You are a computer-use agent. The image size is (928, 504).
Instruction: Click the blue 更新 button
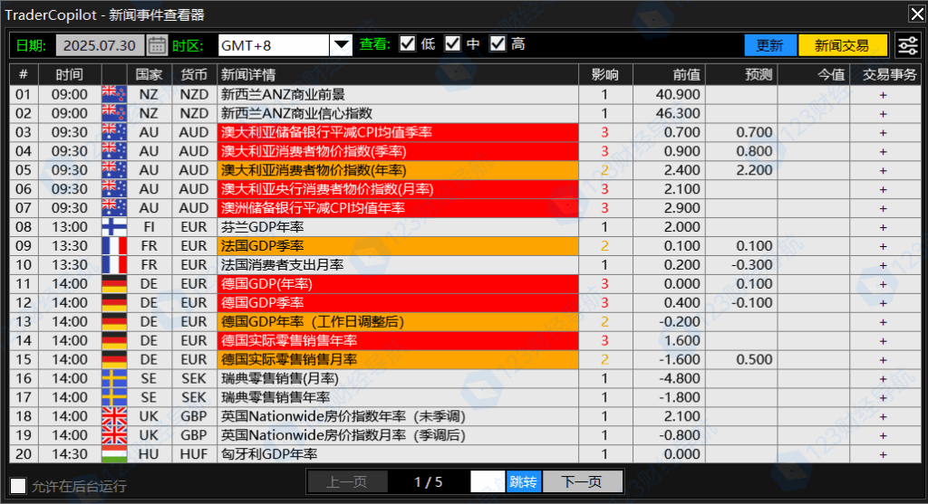[770, 45]
